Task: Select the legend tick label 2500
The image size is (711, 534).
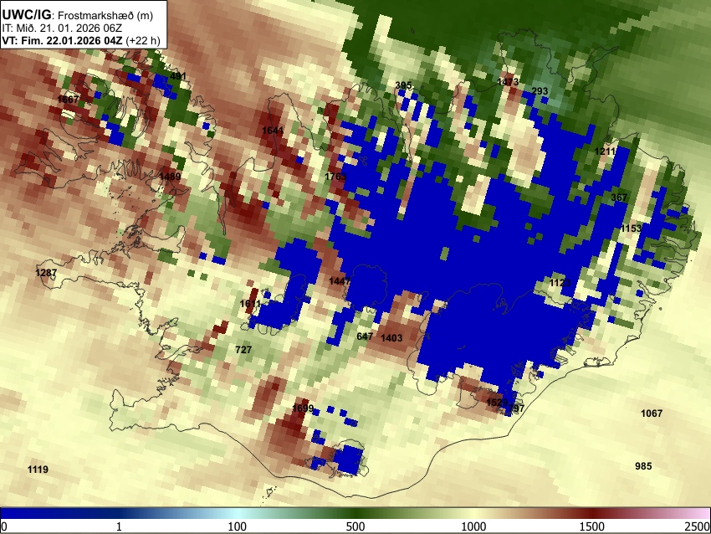Action: tap(698, 526)
